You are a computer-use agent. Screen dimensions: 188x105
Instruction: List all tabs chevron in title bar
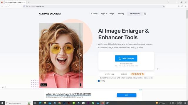point(168,2)
